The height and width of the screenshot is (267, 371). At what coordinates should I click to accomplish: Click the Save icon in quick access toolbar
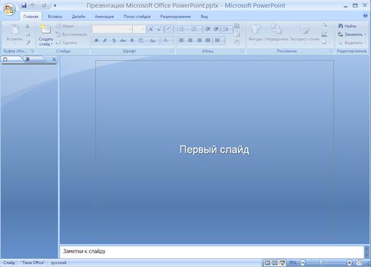pyautogui.click(x=24, y=5)
